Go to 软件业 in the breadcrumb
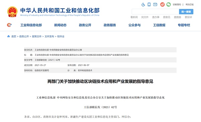This screenshot has height=122, width=201. coord(61,36)
